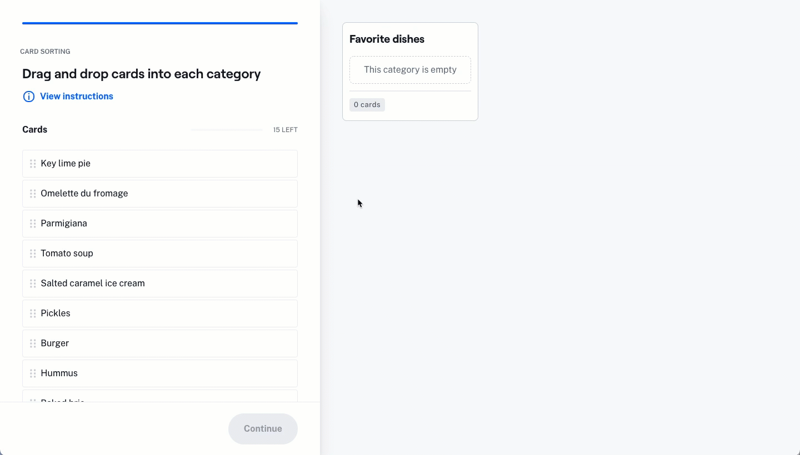This screenshot has height=455, width=800.
Task: Click the Salted caramel ice cream card
Action: pos(160,284)
